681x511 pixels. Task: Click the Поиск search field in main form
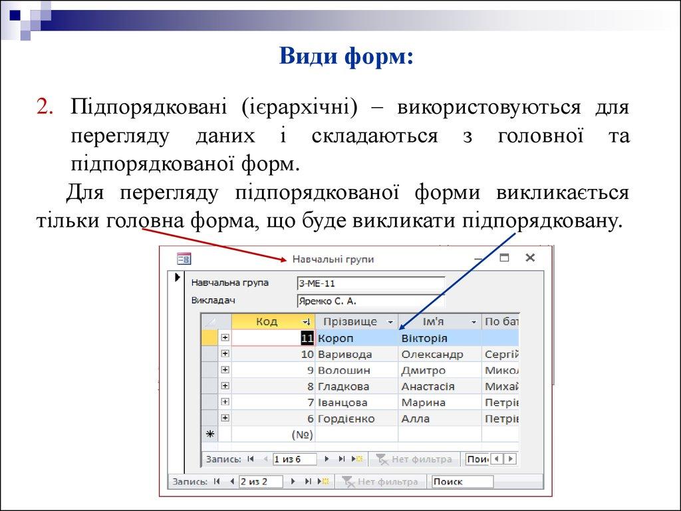tap(462, 481)
